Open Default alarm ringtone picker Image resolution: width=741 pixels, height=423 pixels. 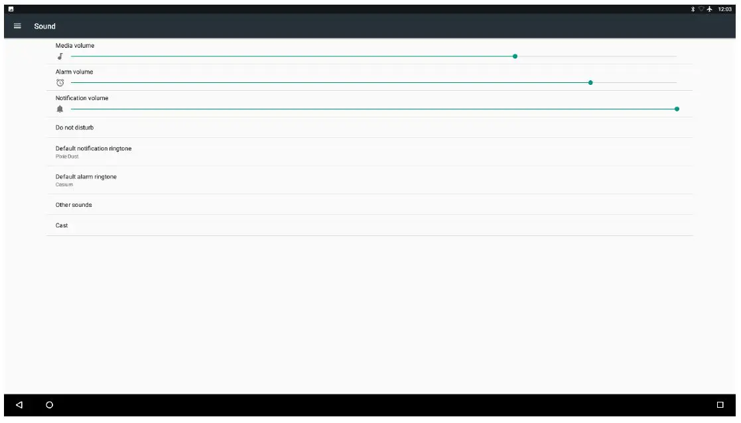click(x=370, y=180)
